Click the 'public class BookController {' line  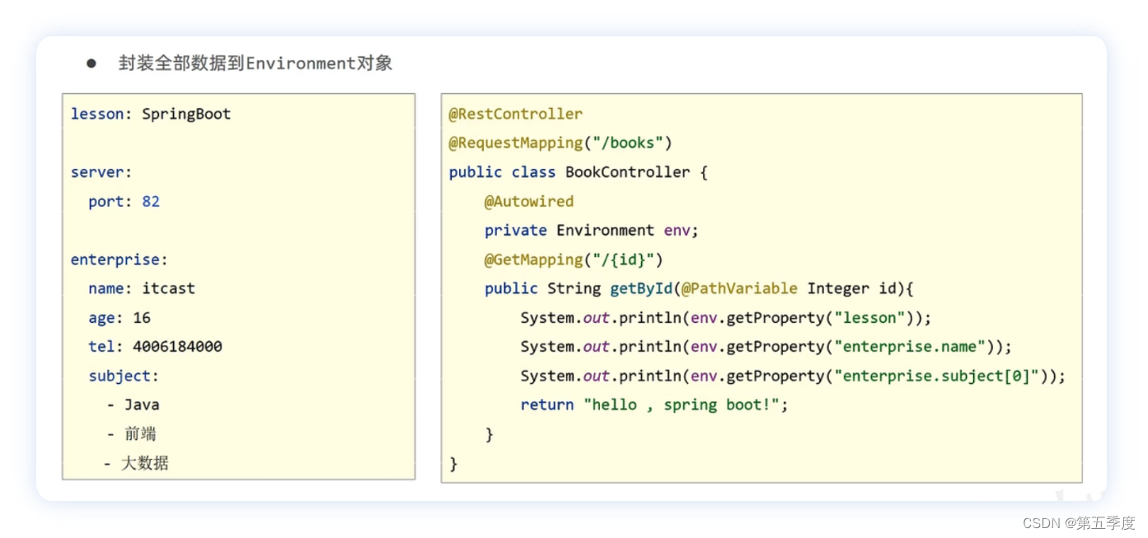coord(579,172)
